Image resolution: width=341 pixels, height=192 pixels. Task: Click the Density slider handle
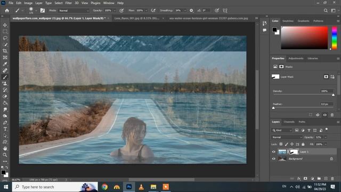[333, 95]
